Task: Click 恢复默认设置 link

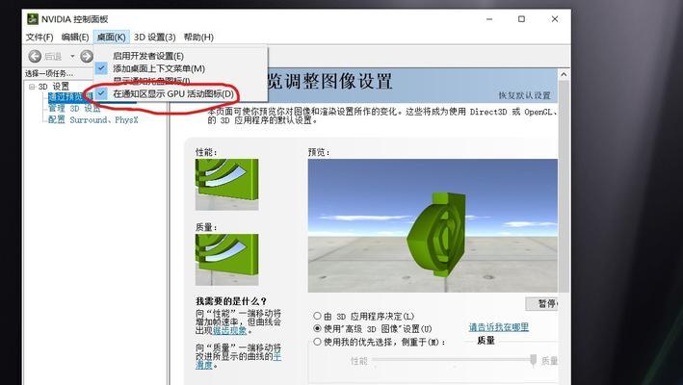Action: point(524,95)
